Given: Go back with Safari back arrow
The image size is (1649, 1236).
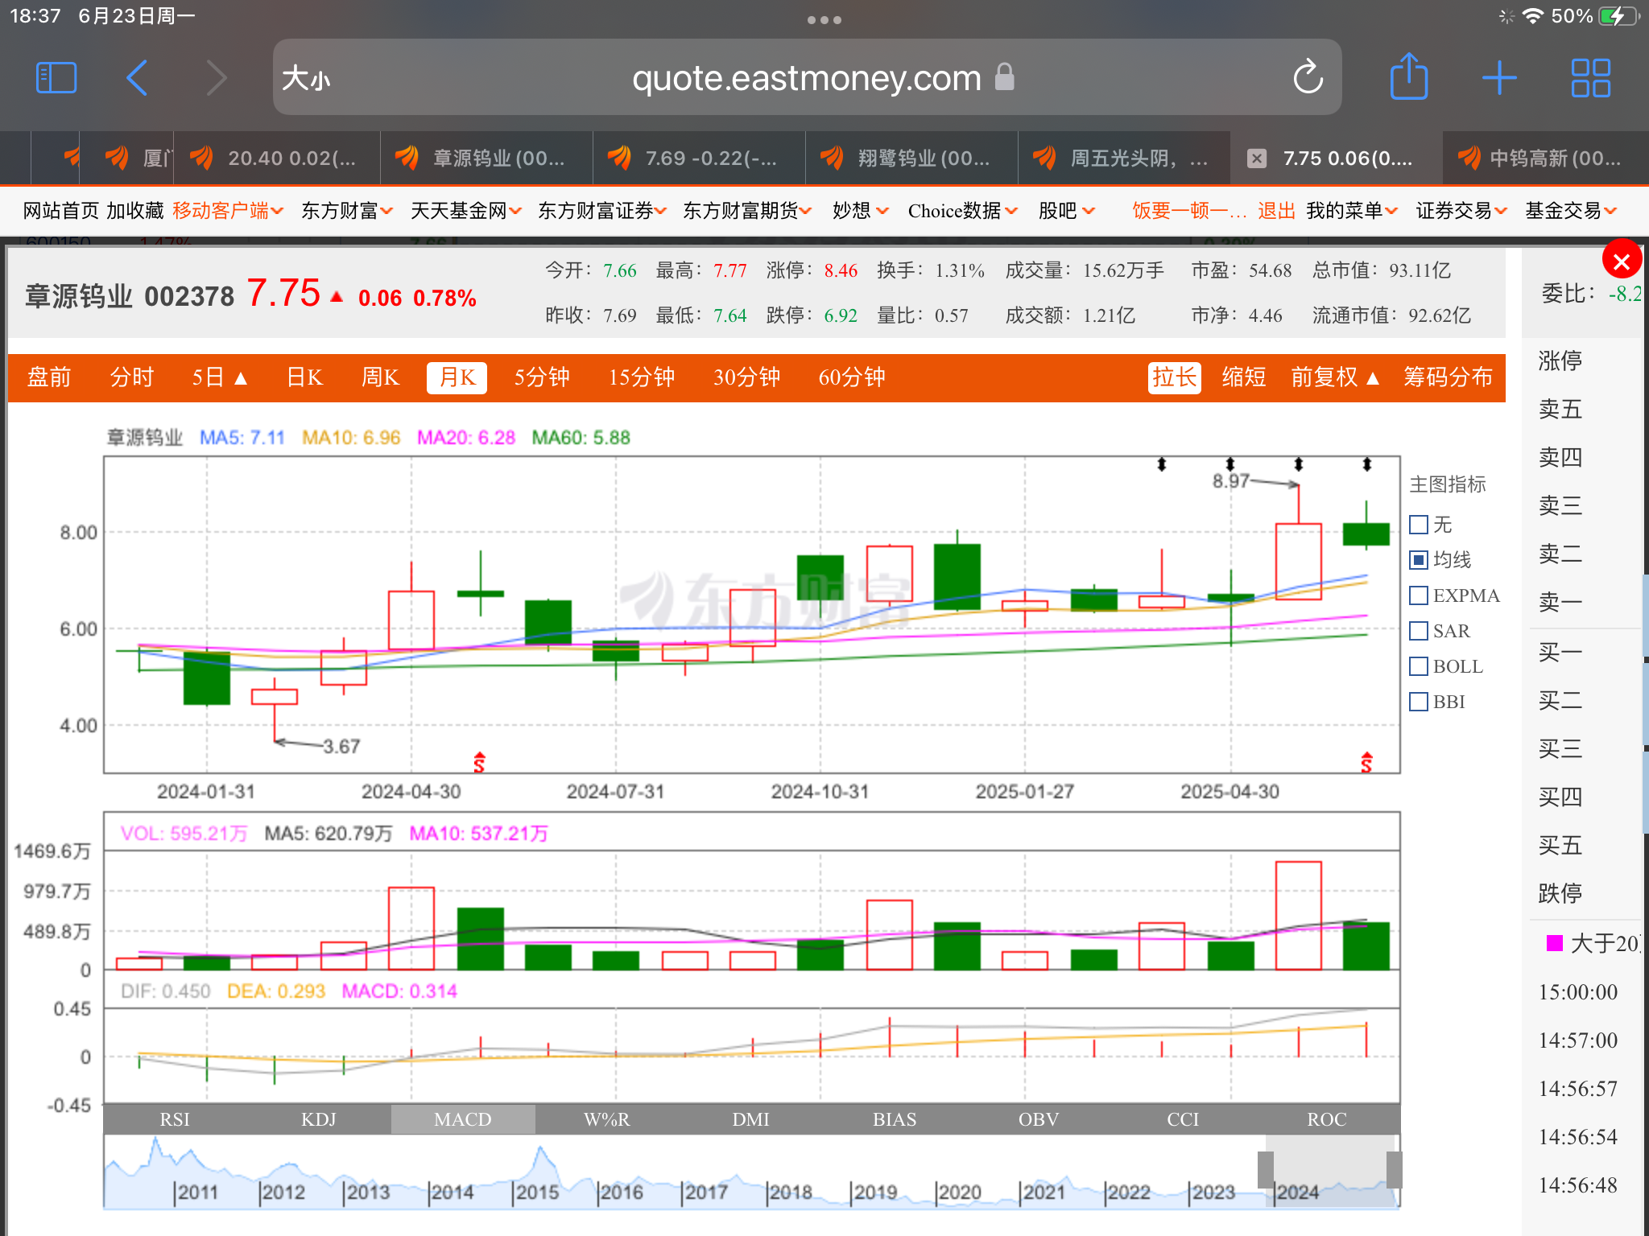Looking at the screenshot, I should point(138,78).
